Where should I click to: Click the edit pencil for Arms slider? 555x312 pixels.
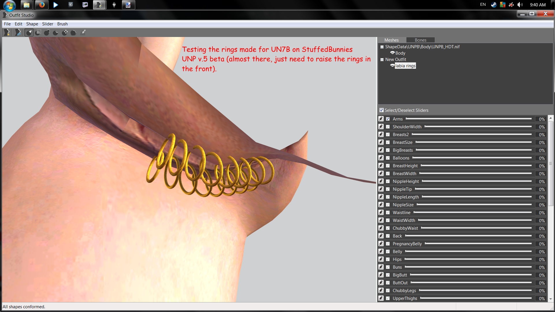381,119
